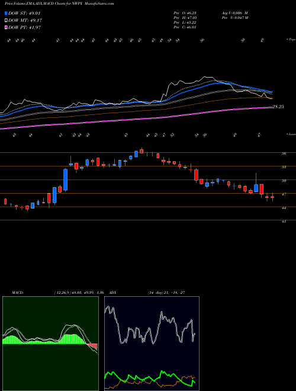
Task: Click the MunafaSutra.com text in title
Action: click(x=99, y=4)
